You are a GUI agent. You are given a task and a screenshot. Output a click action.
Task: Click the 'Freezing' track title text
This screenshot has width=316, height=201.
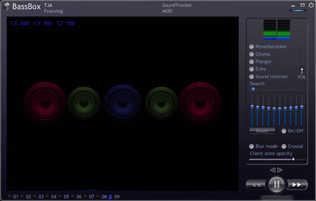[x=53, y=11]
